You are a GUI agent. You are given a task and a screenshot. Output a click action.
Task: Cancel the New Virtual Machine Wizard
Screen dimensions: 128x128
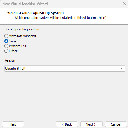click(x=116, y=124)
